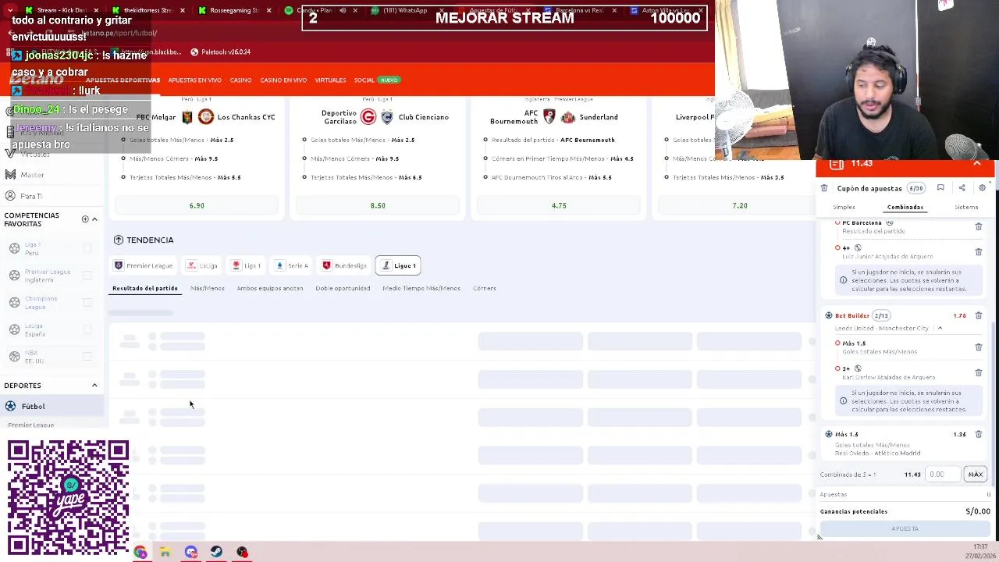Add AFC Bournemouth combo at 4.75
This screenshot has height=562, width=999.
click(559, 205)
